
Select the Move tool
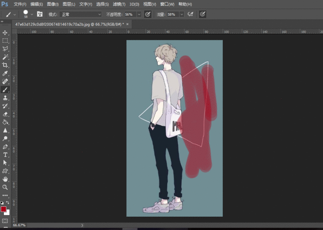click(x=5, y=32)
